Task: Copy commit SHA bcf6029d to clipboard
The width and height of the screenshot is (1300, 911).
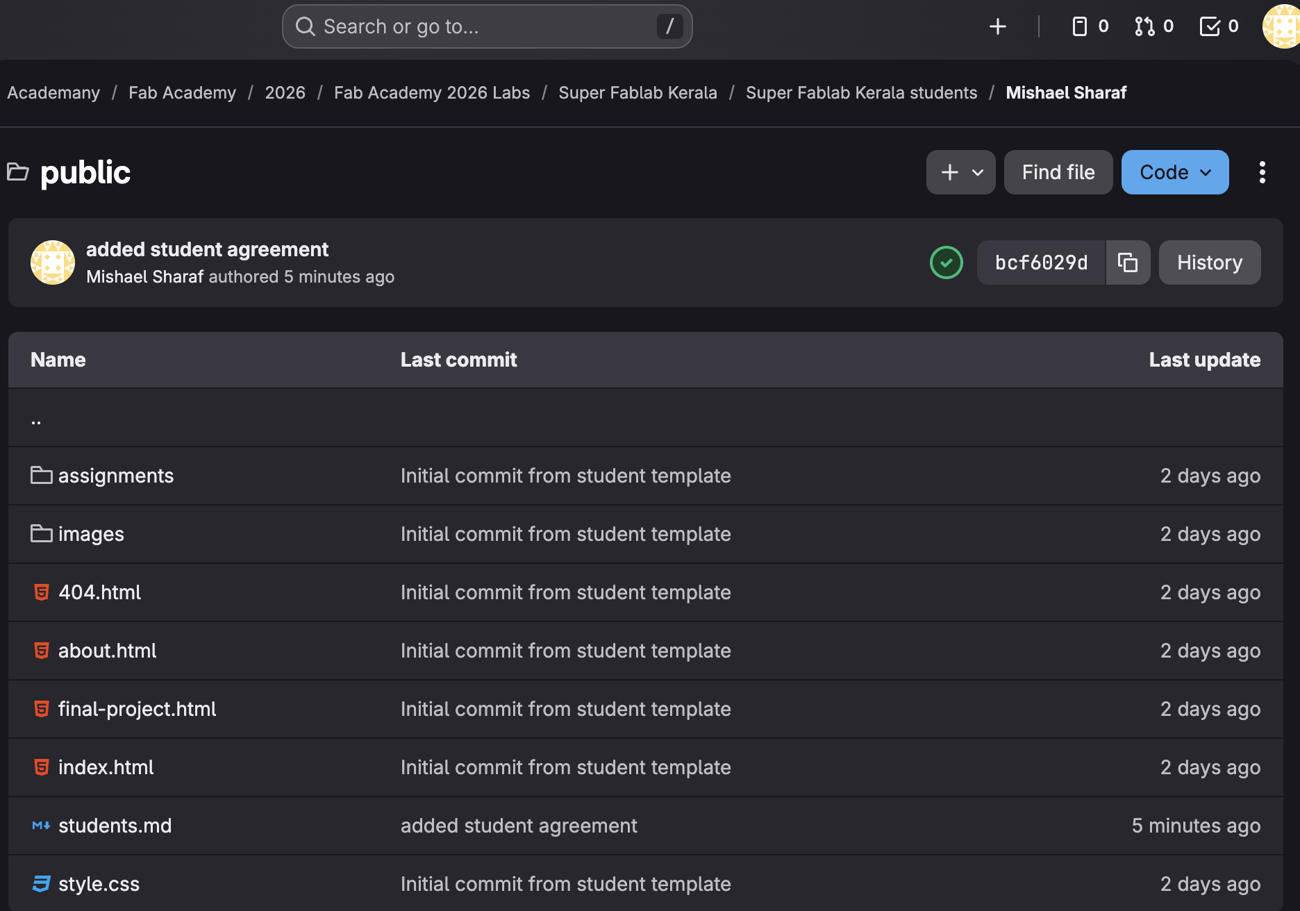Action: (x=1128, y=262)
